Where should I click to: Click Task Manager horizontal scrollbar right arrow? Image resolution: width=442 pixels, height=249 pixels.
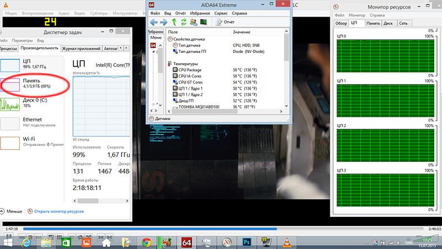(127, 201)
